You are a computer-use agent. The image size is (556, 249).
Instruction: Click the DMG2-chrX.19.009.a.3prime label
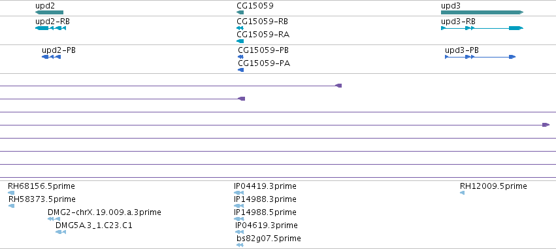[105, 212]
